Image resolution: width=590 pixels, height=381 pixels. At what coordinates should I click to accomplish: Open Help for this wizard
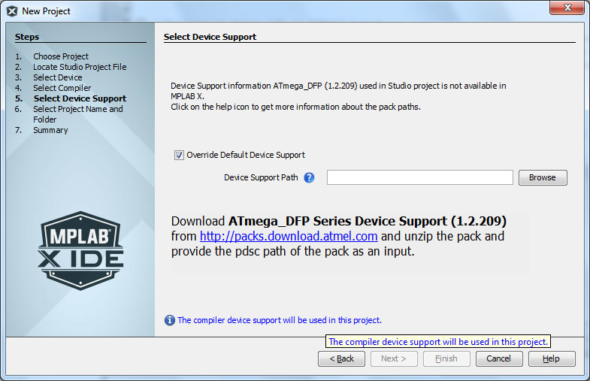tap(552, 358)
